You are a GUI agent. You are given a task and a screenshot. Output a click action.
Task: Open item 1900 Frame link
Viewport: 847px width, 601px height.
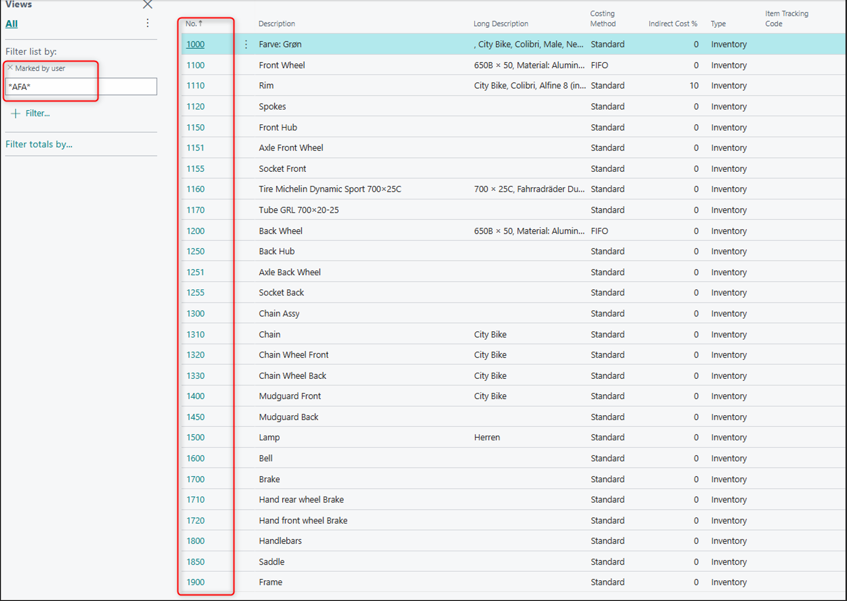pyautogui.click(x=195, y=582)
